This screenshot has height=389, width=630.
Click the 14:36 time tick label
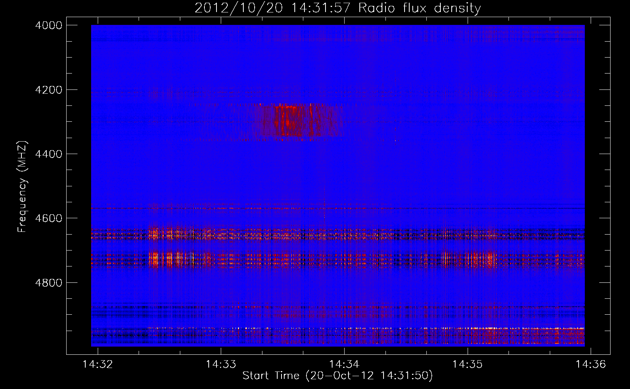(591, 364)
